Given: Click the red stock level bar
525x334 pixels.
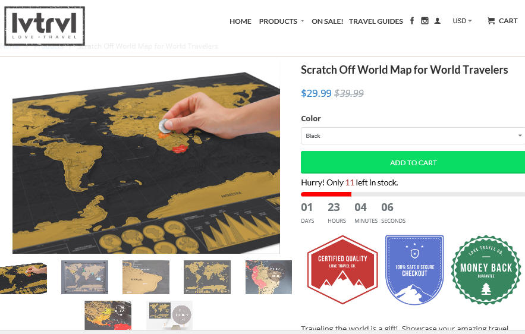Looking at the screenshot, I should click(326, 194).
